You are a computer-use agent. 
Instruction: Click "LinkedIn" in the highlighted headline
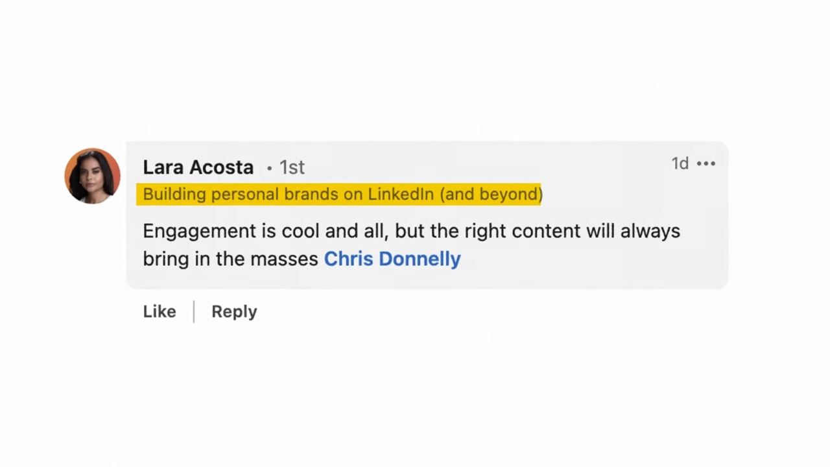click(x=401, y=194)
